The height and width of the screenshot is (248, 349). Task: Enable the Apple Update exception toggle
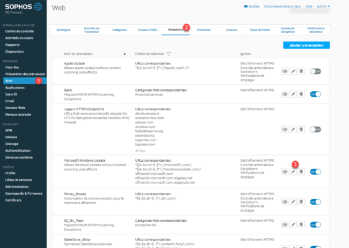[315, 71]
